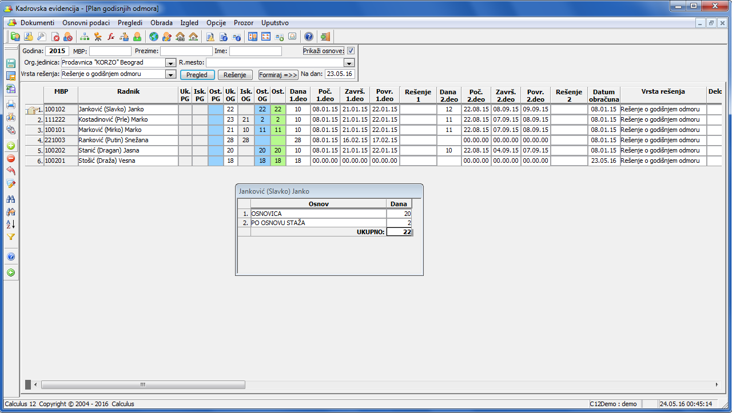Click the organization chart toolbar icon
The image size is (732, 413).
coord(85,37)
